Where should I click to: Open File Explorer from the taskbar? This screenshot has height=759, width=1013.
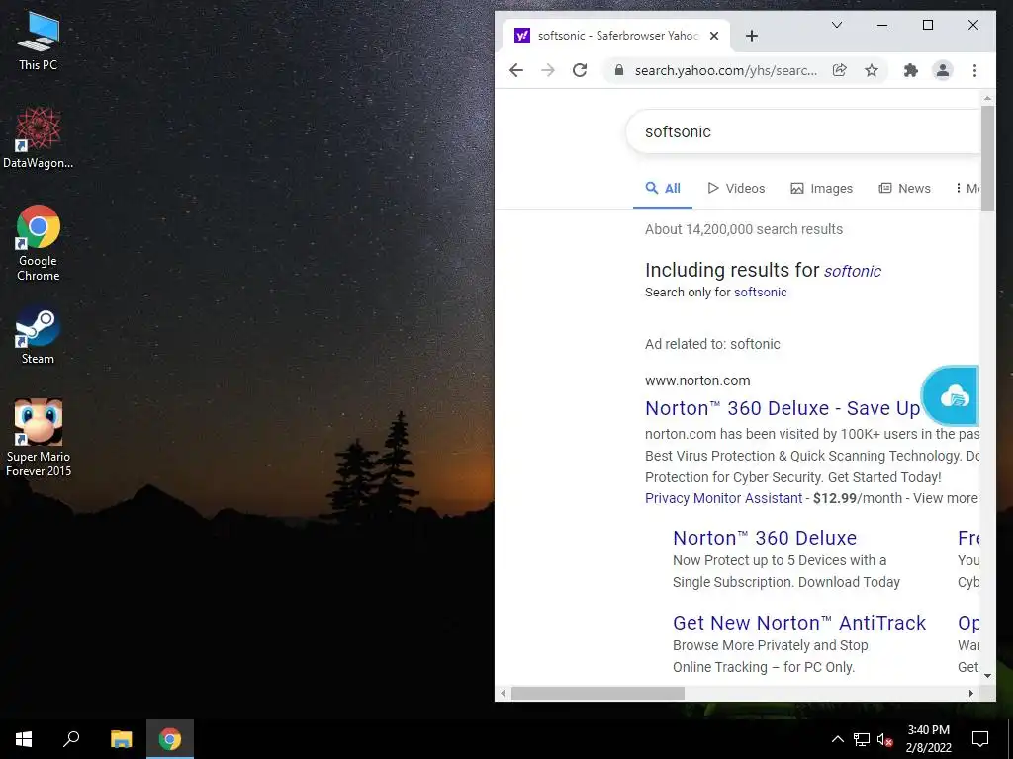point(121,739)
